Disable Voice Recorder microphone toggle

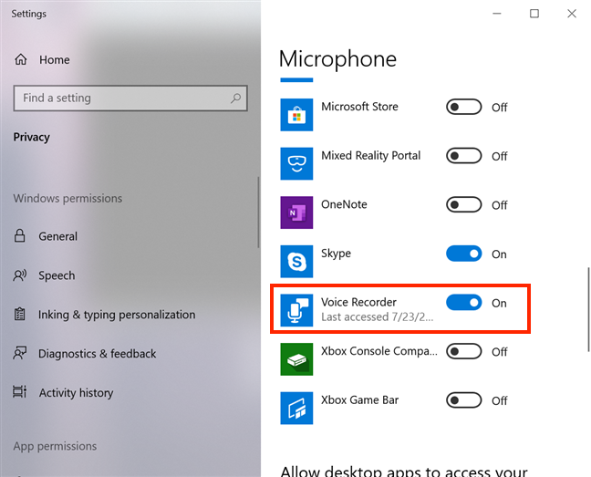coord(463,303)
